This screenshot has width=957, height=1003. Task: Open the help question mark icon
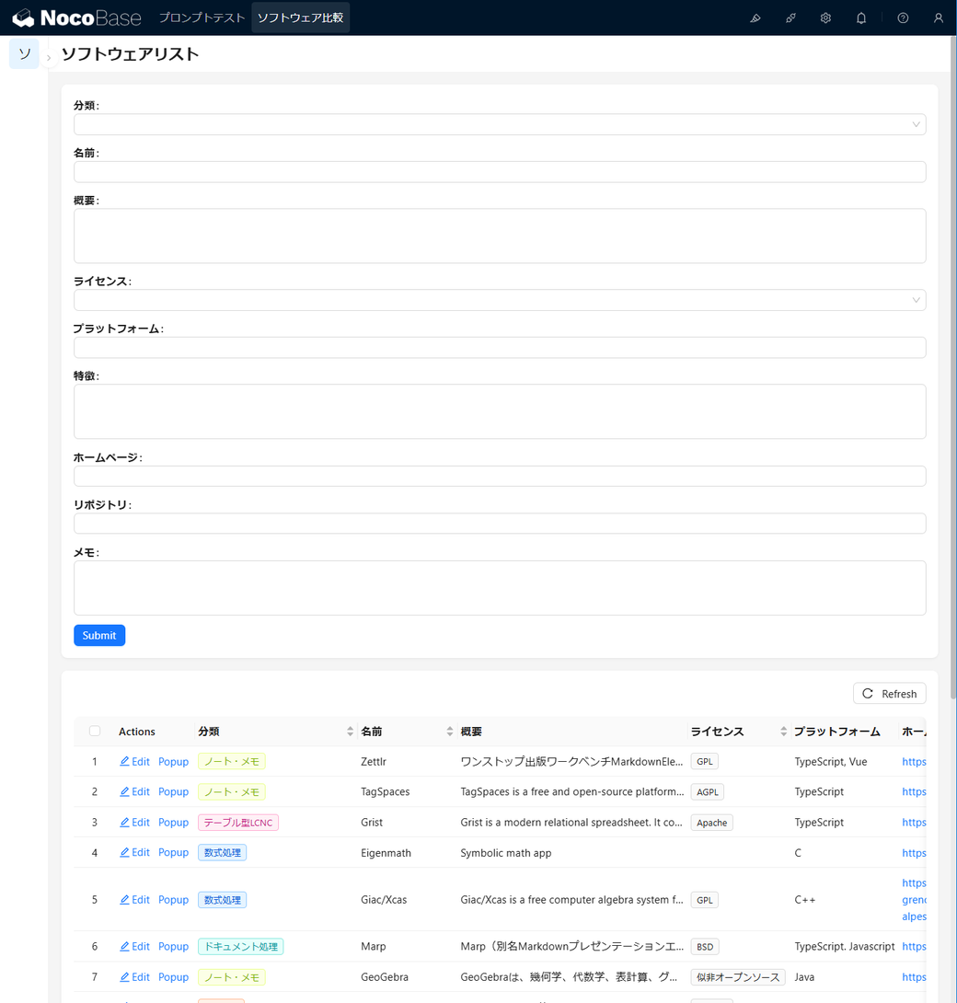903,18
